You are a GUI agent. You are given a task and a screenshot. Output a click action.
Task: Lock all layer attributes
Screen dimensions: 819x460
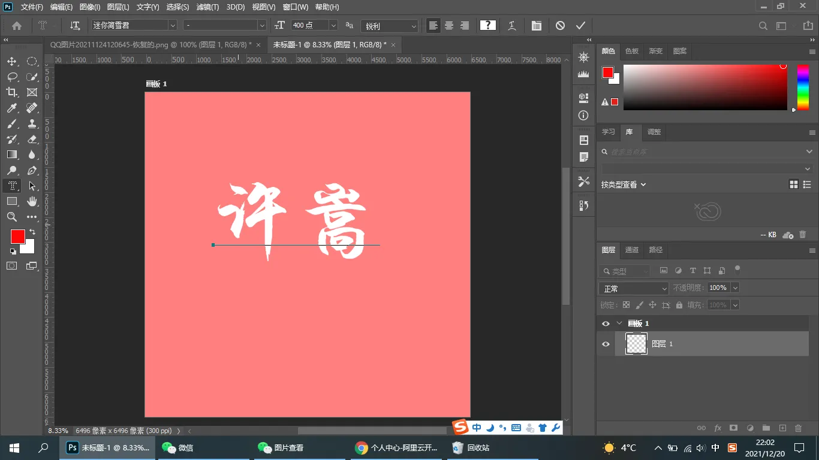679,305
